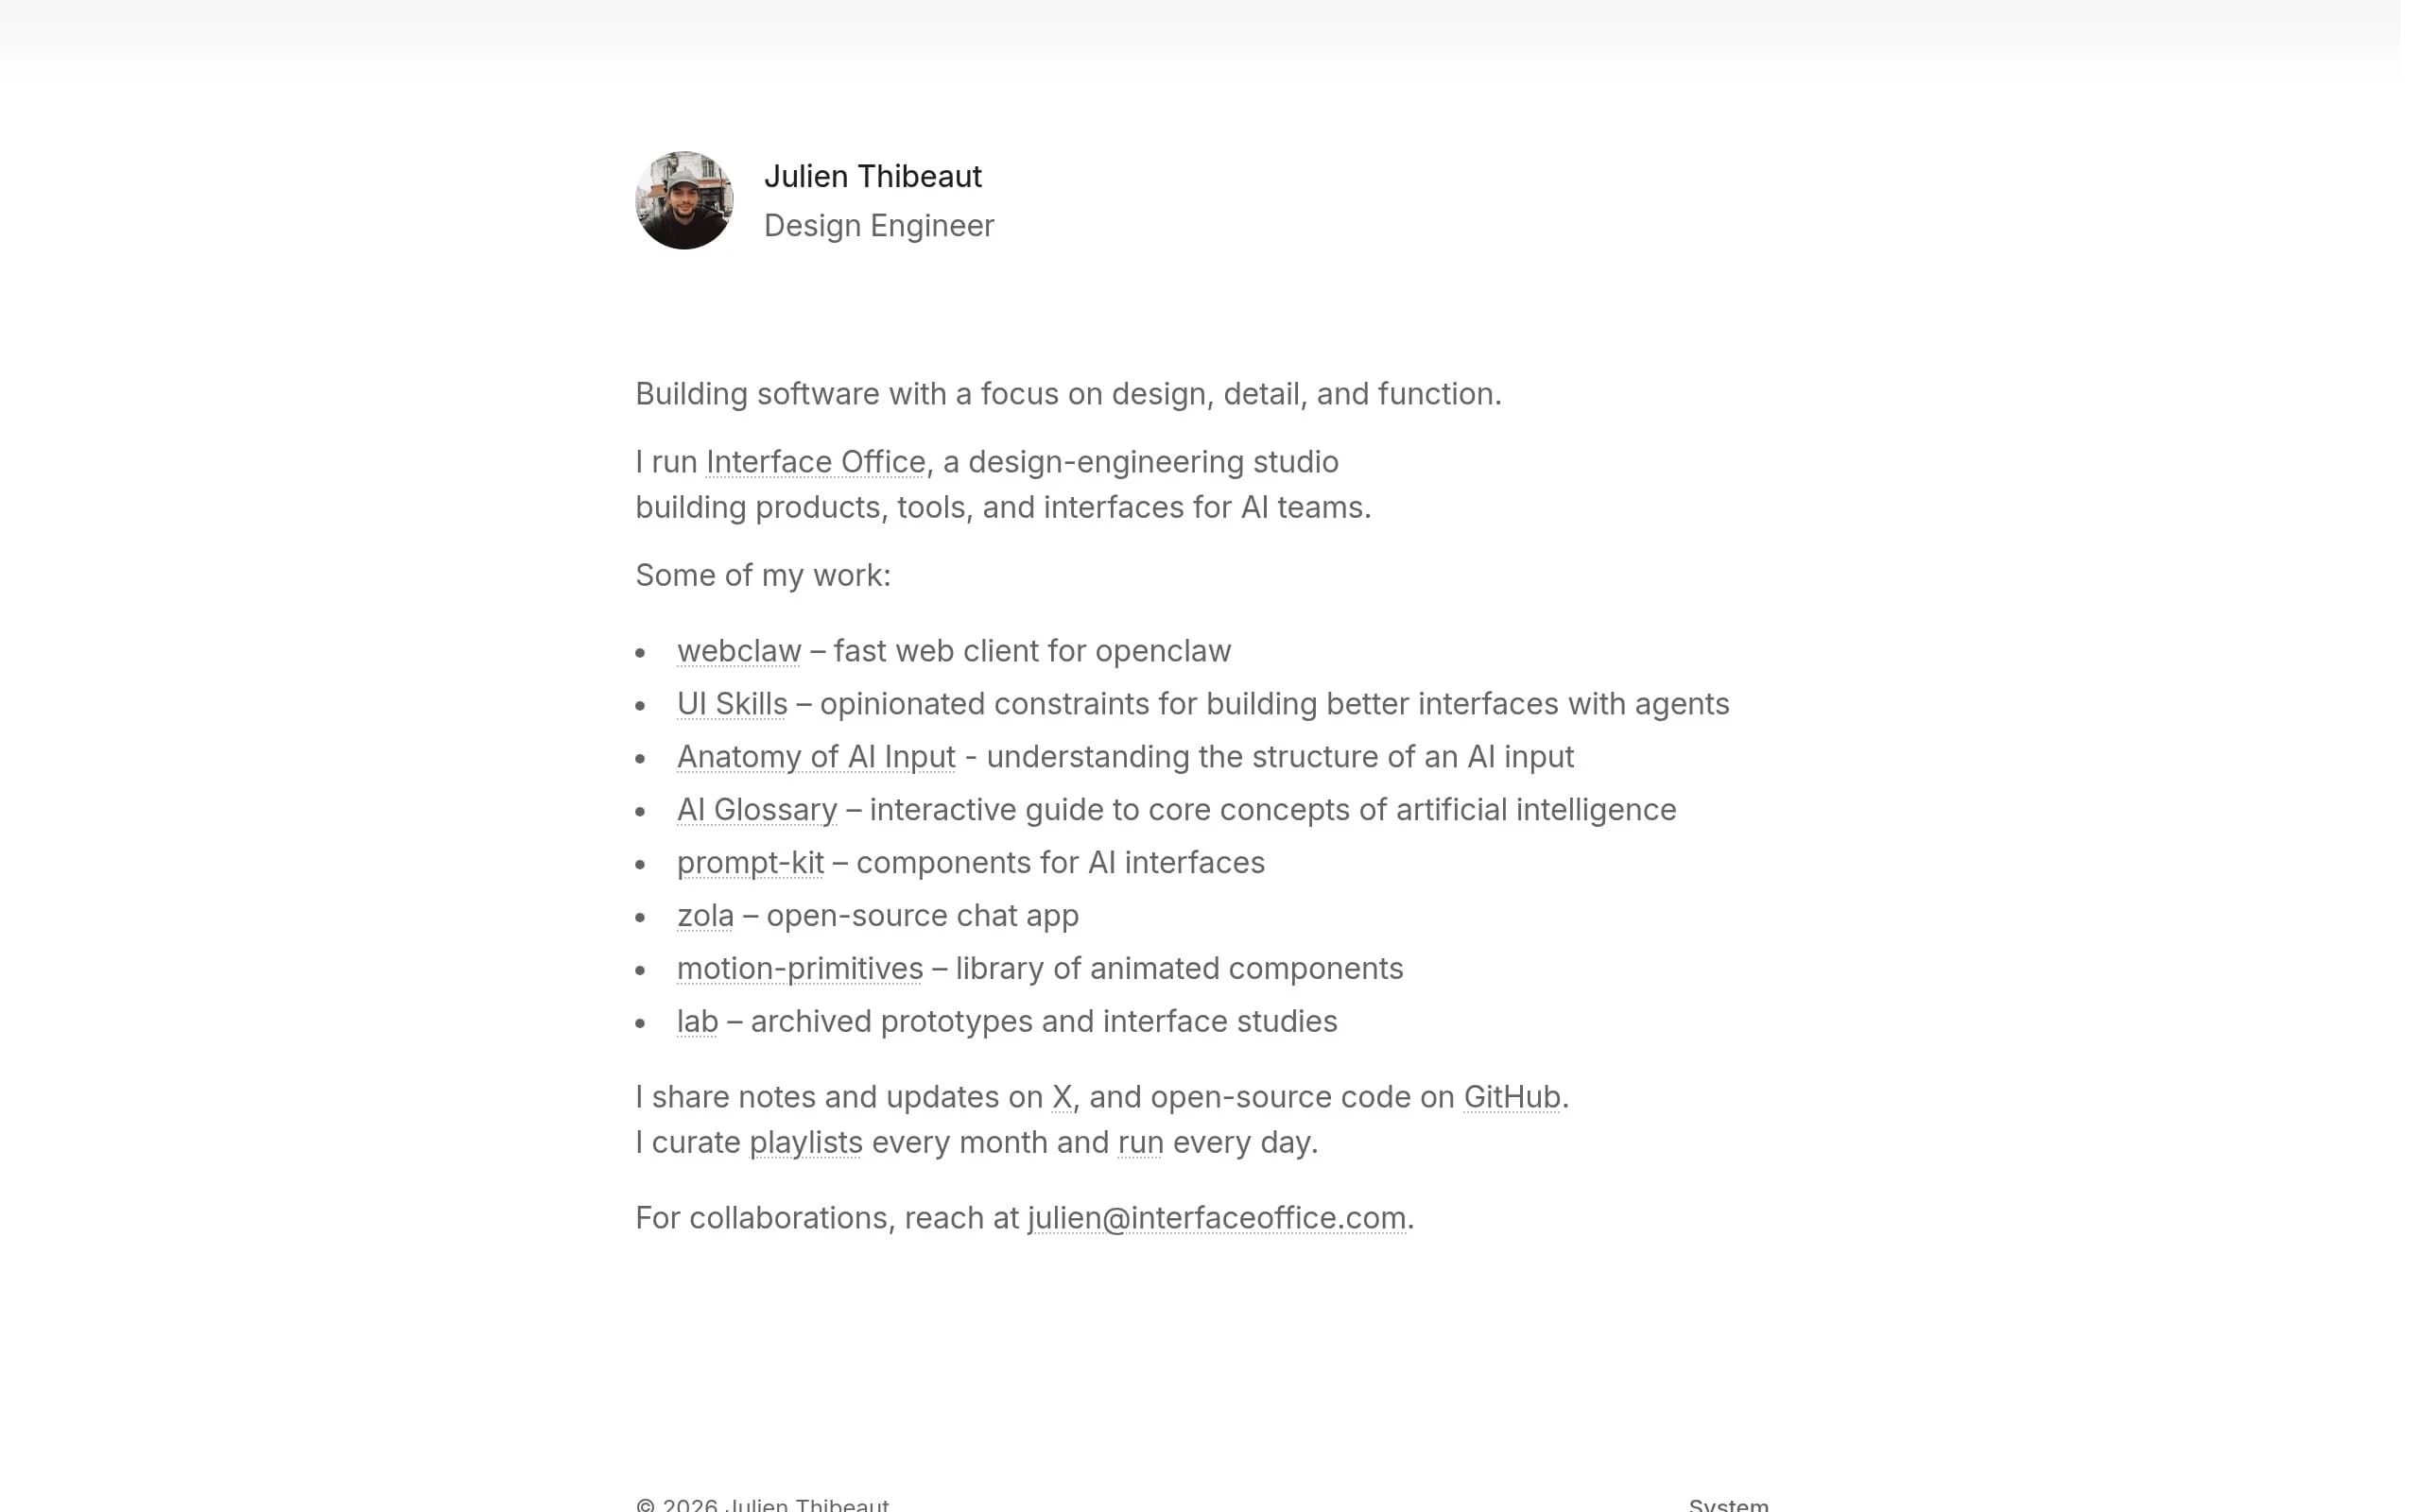Visit the UI Skills link

click(731, 704)
